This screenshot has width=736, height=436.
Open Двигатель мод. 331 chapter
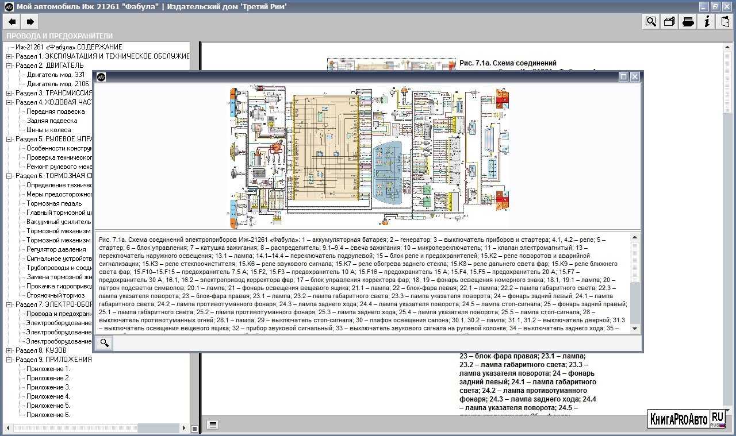pyautogui.click(x=55, y=75)
